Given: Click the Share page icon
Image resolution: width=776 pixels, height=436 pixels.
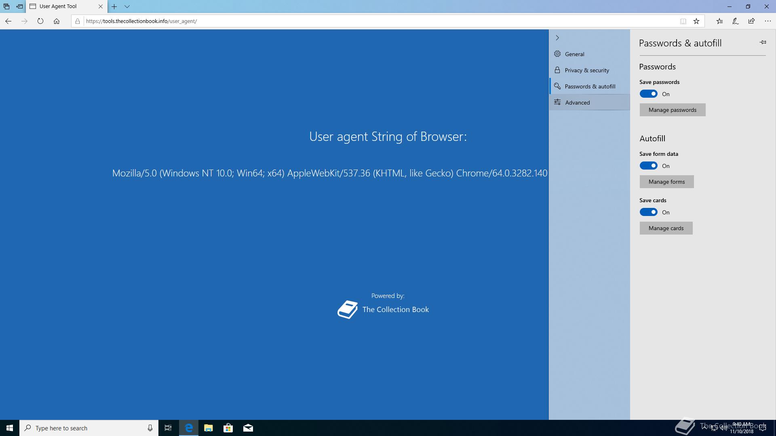Looking at the screenshot, I should coord(751,21).
